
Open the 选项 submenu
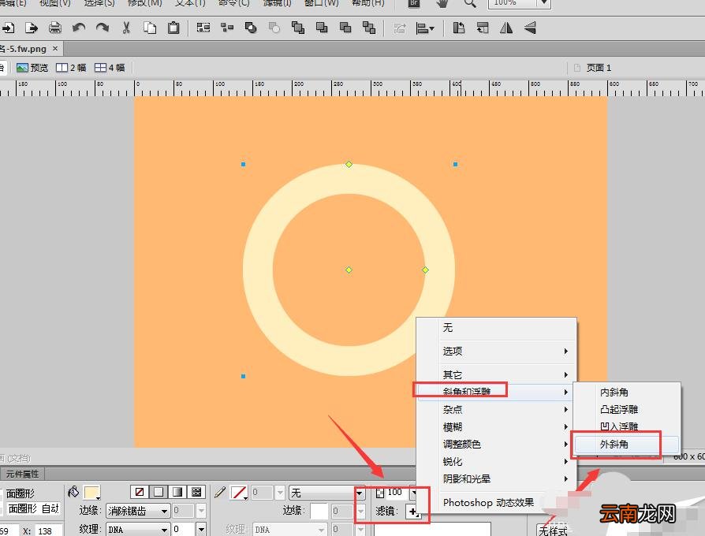[x=497, y=351]
